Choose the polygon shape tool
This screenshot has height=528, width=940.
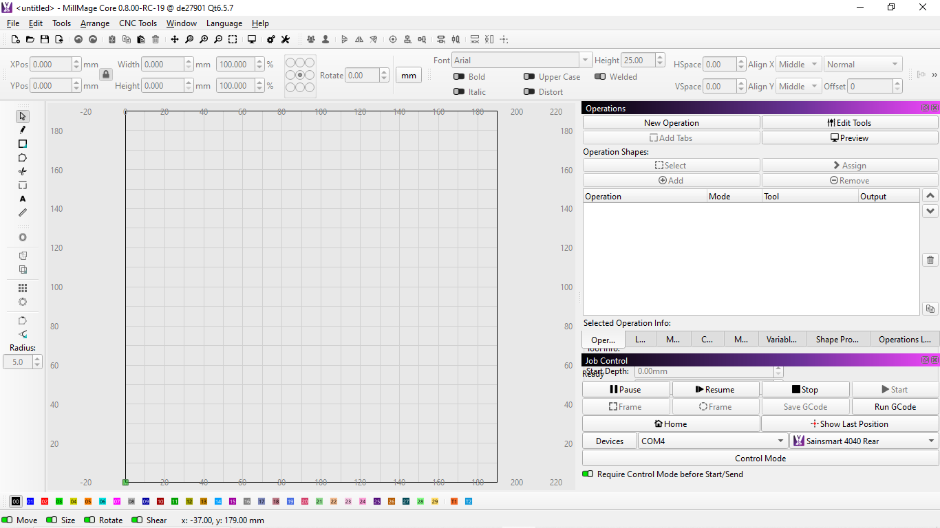tap(23, 157)
